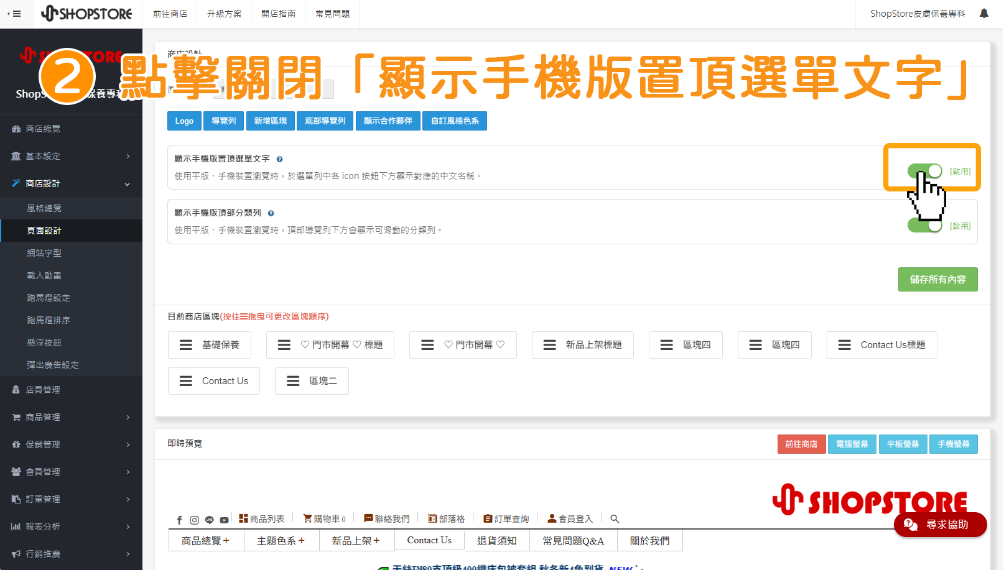Click 儲存所有內容 save button
Viewport: 1004px width, 570px height.
(937, 279)
